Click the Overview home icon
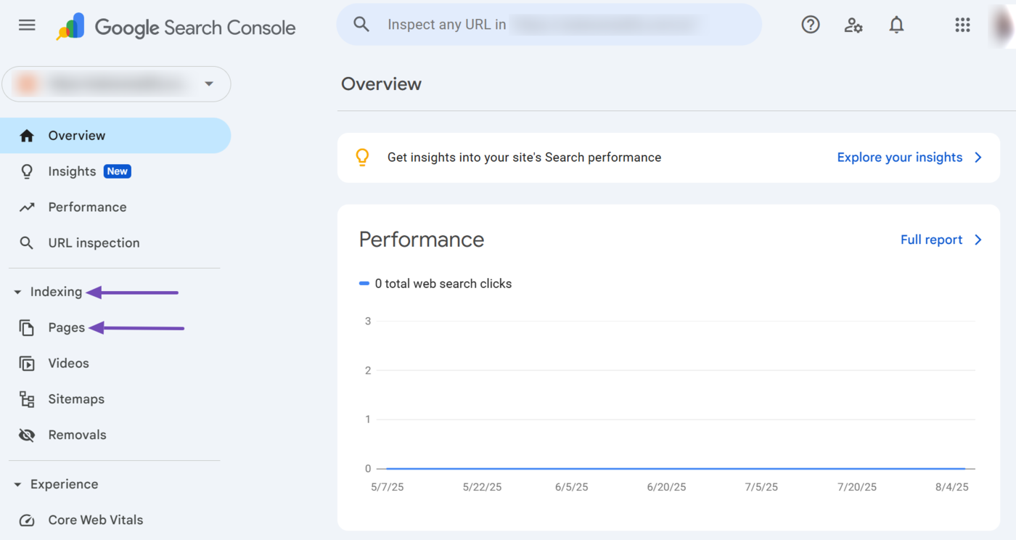1016x540 pixels. point(27,136)
